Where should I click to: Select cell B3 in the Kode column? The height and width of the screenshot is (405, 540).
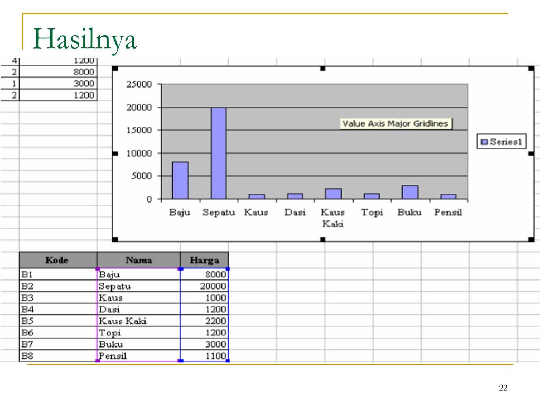click(x=58, y=298)
